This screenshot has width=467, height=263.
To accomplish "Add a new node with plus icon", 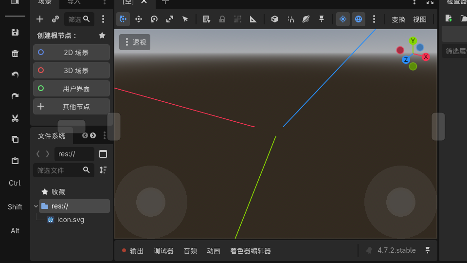I will pos(40,19).
